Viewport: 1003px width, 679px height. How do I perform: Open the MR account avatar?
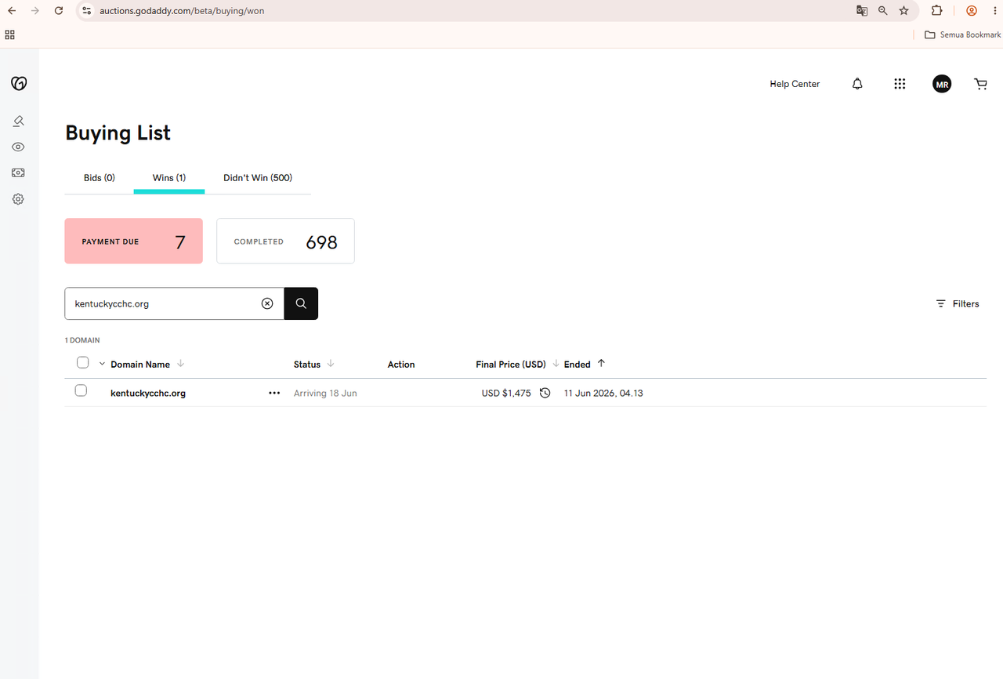[942, 84]
